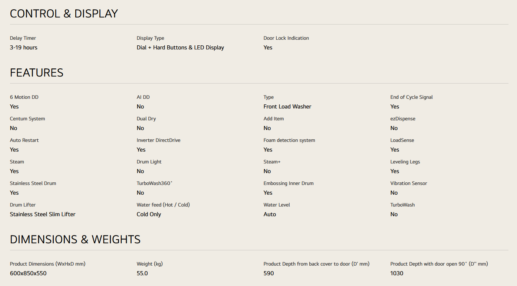Click the CONTROL & DISPLAY section heading
This screenshot has height=286, width=517.
[x=64, y=14]
